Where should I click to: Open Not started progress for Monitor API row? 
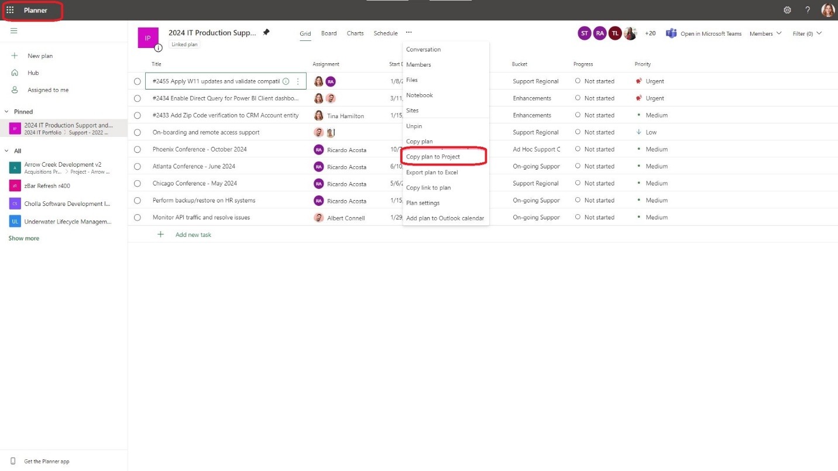coord(595,217)
